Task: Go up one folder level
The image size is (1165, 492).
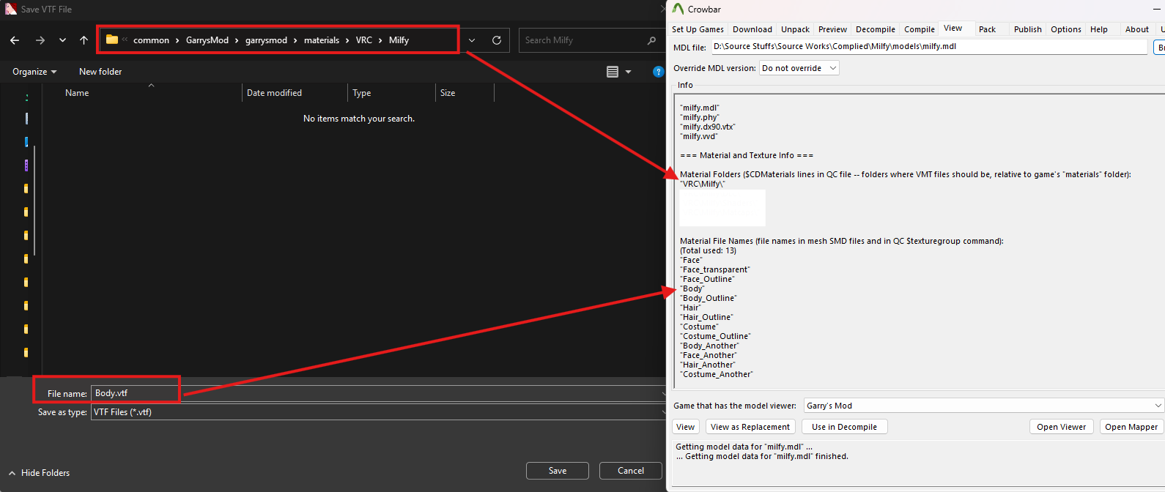Action: point(84,40)
